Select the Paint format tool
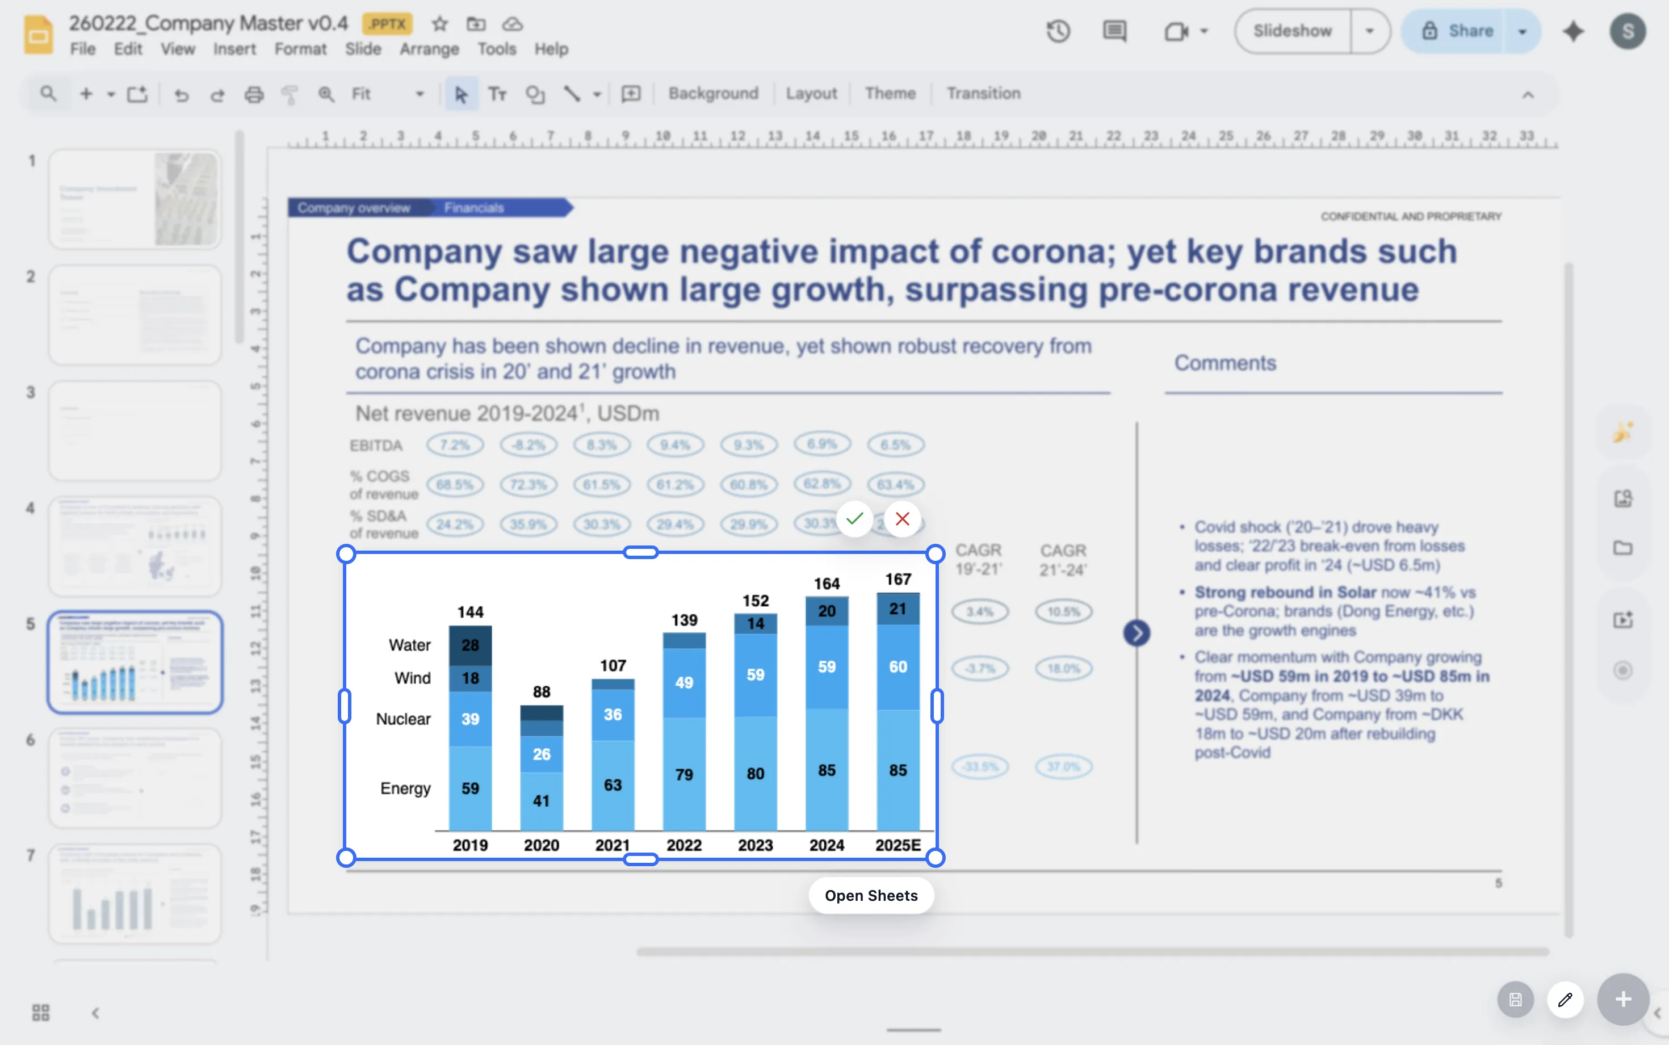Viewport: 1669px width, 1045px height. click(x=290, y=94)
